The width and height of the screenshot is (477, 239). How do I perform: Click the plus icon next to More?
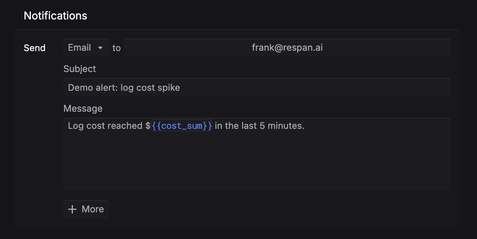[x=72, y=209]
